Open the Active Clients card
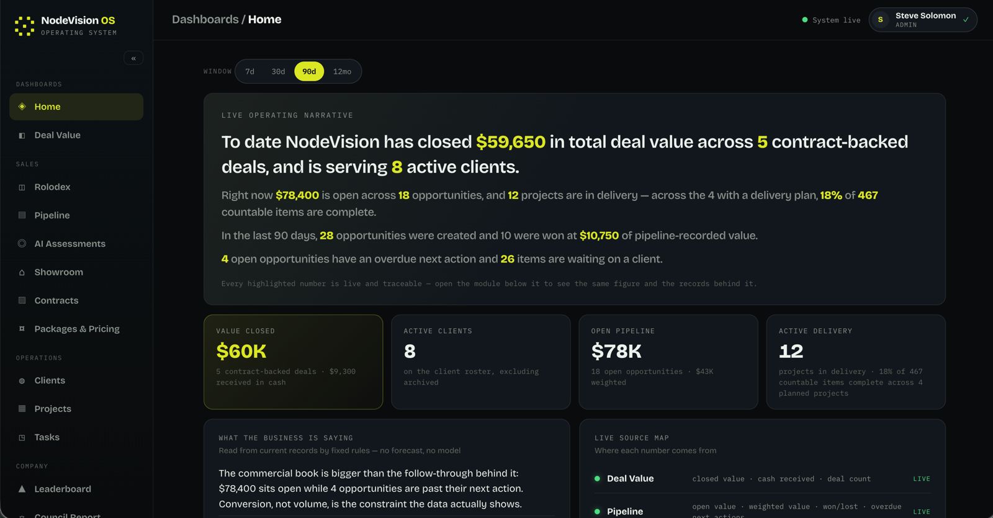Screen dimensions: 993x518 481,362
